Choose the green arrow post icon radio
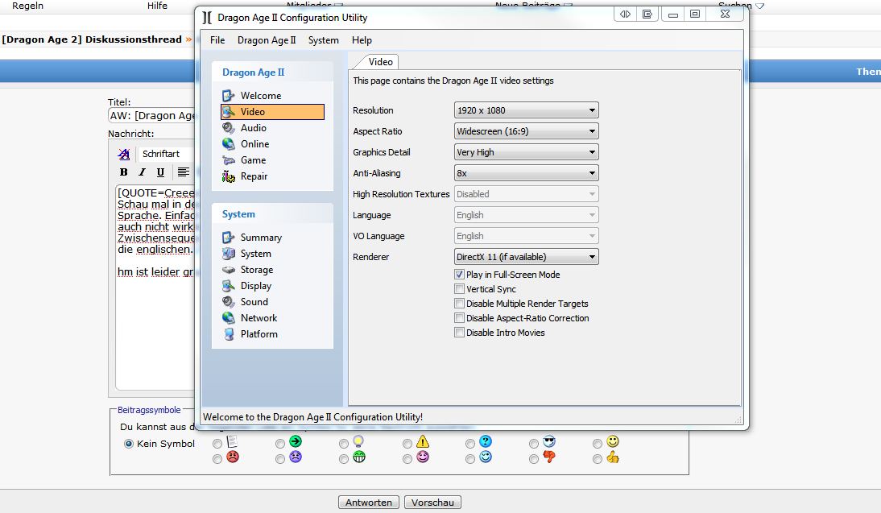 (x=279, y=444)
